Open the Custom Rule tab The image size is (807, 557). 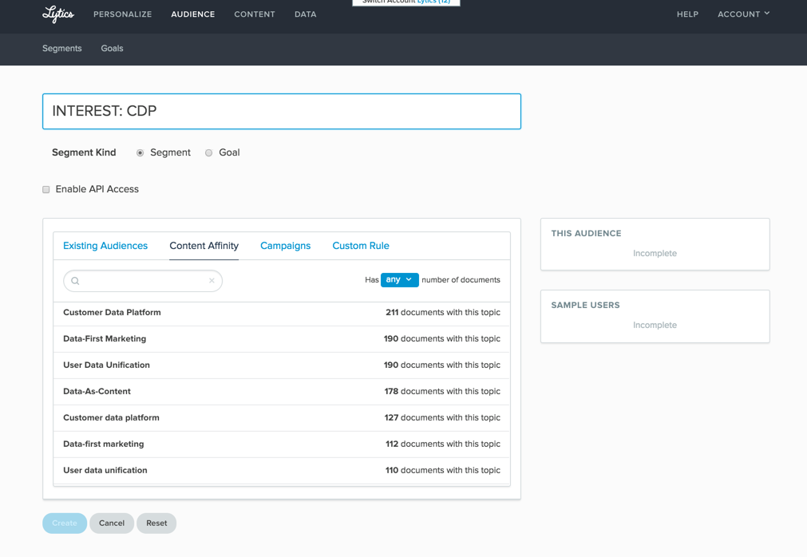coord(361,246)
